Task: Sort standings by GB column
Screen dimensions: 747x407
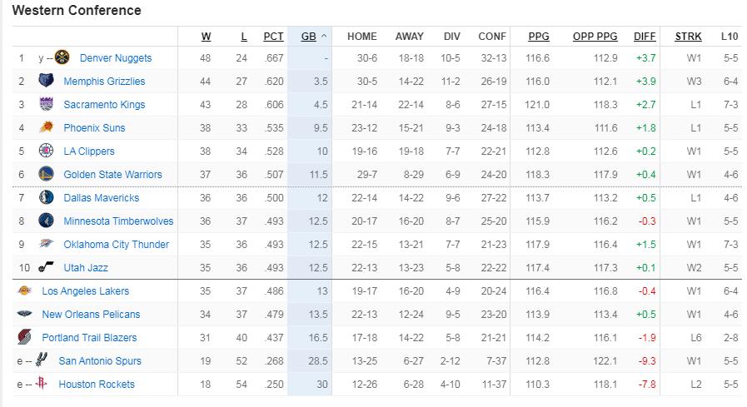Action: pos(308,37)
